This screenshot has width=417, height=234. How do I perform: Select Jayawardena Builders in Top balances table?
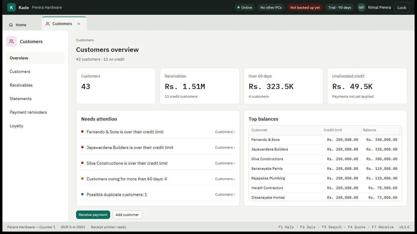click(270, 149)
